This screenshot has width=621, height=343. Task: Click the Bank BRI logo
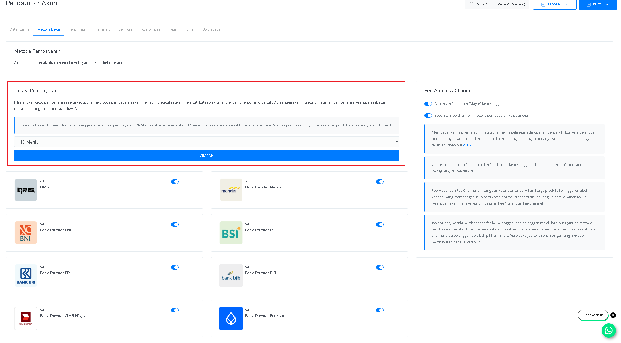pos(26,276)
